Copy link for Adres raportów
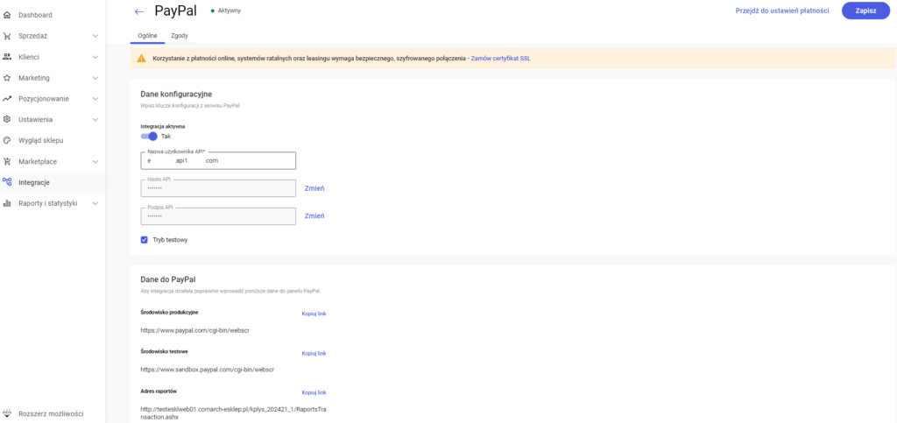Viewport: 897px width, 423px height. click(314, 392)
